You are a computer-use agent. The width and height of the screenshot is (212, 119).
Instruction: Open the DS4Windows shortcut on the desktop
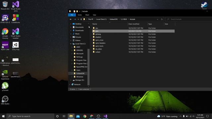[x=5, y=61]
